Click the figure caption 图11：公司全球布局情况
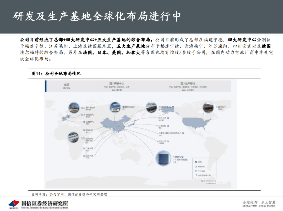 point(56,73)
